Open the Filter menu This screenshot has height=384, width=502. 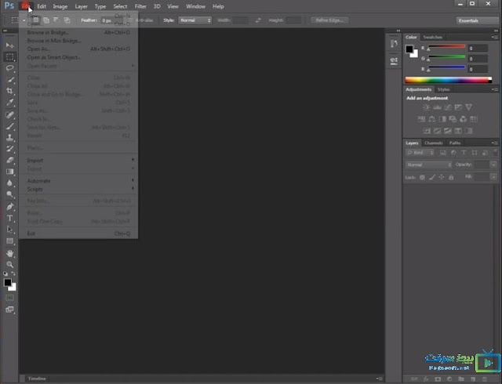[140, 6]
